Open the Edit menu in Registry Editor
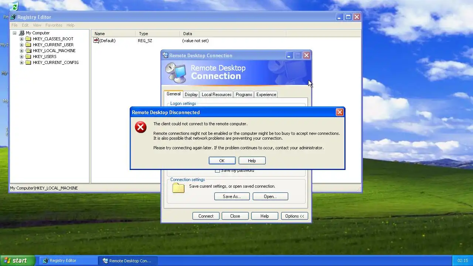 [25, 25]
